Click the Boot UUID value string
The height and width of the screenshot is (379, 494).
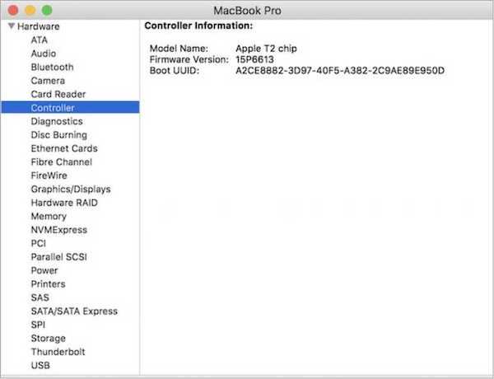pyautogui.click(x=340, y=71)
